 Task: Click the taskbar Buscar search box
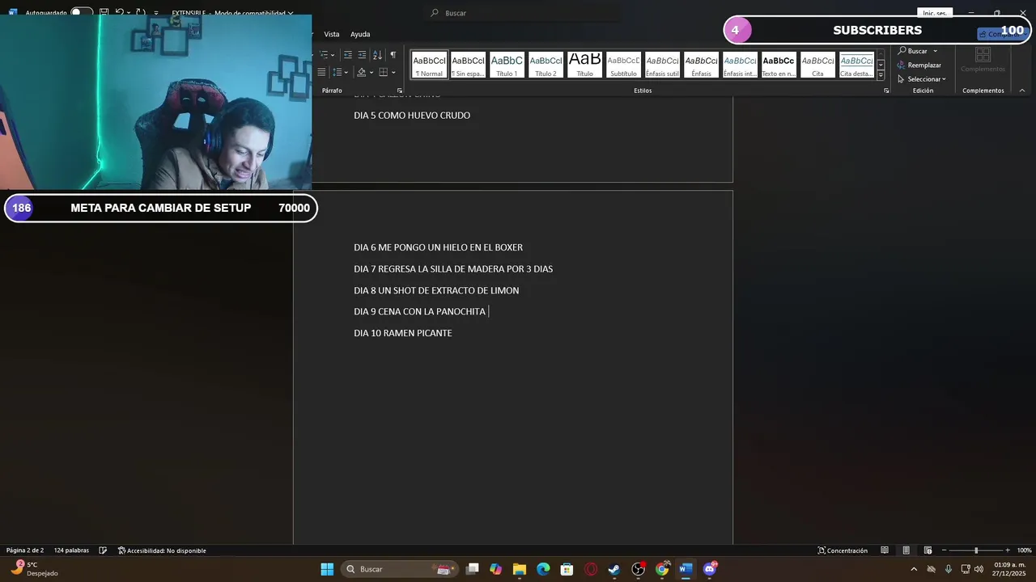398,569
